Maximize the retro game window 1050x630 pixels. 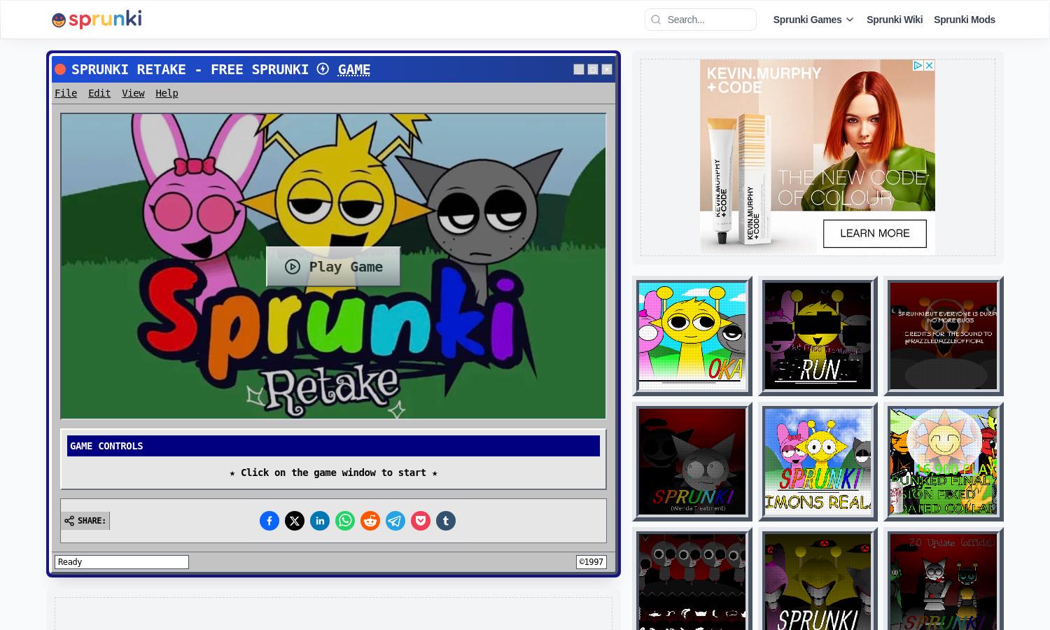click(x=593, y=69)
